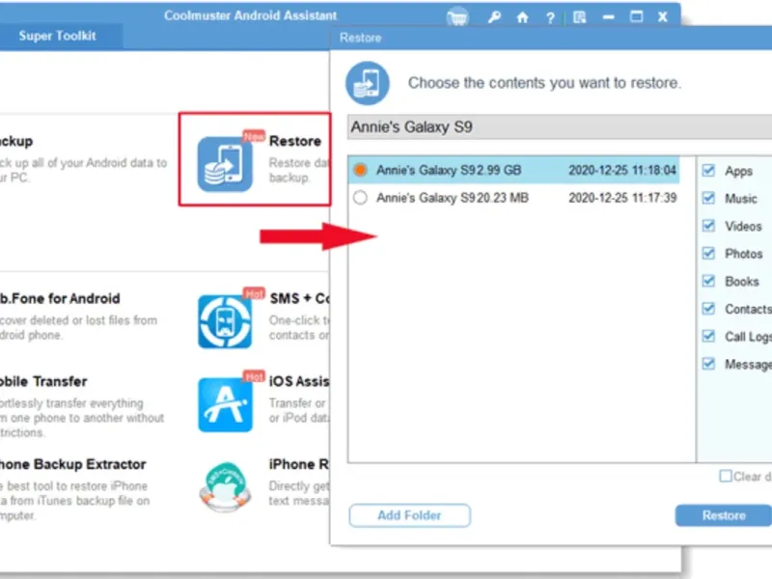The width and height of the screenshot is (772, 579).
Task: Close the Coolmuster Android Assistant window
Action: point(663,17)
